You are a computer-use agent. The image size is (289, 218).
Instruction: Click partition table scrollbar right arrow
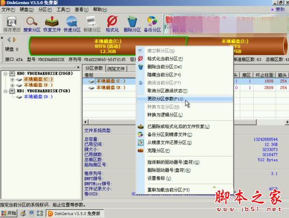tap(287, 122)
